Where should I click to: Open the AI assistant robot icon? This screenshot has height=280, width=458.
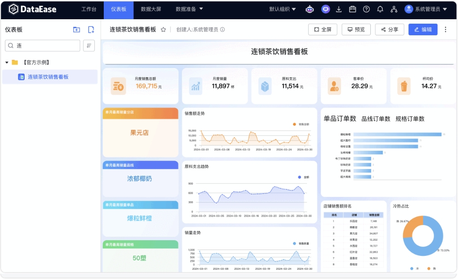point(310,9)
